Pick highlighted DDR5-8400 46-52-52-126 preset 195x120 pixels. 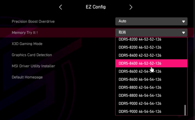151,63
